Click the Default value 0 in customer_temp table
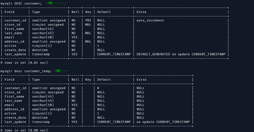The image size is (254, 132). [98, 88]
